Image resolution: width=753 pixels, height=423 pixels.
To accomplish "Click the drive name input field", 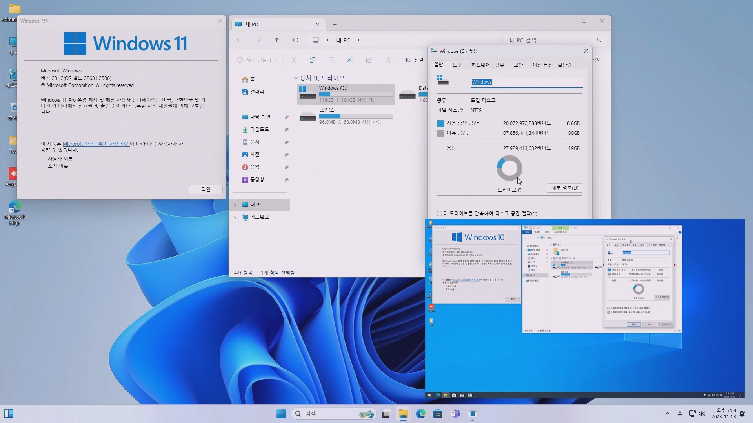I will pyautogui.click(x=527, y=82).
